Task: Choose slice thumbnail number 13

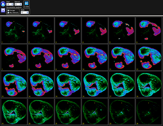Action: 14,84
